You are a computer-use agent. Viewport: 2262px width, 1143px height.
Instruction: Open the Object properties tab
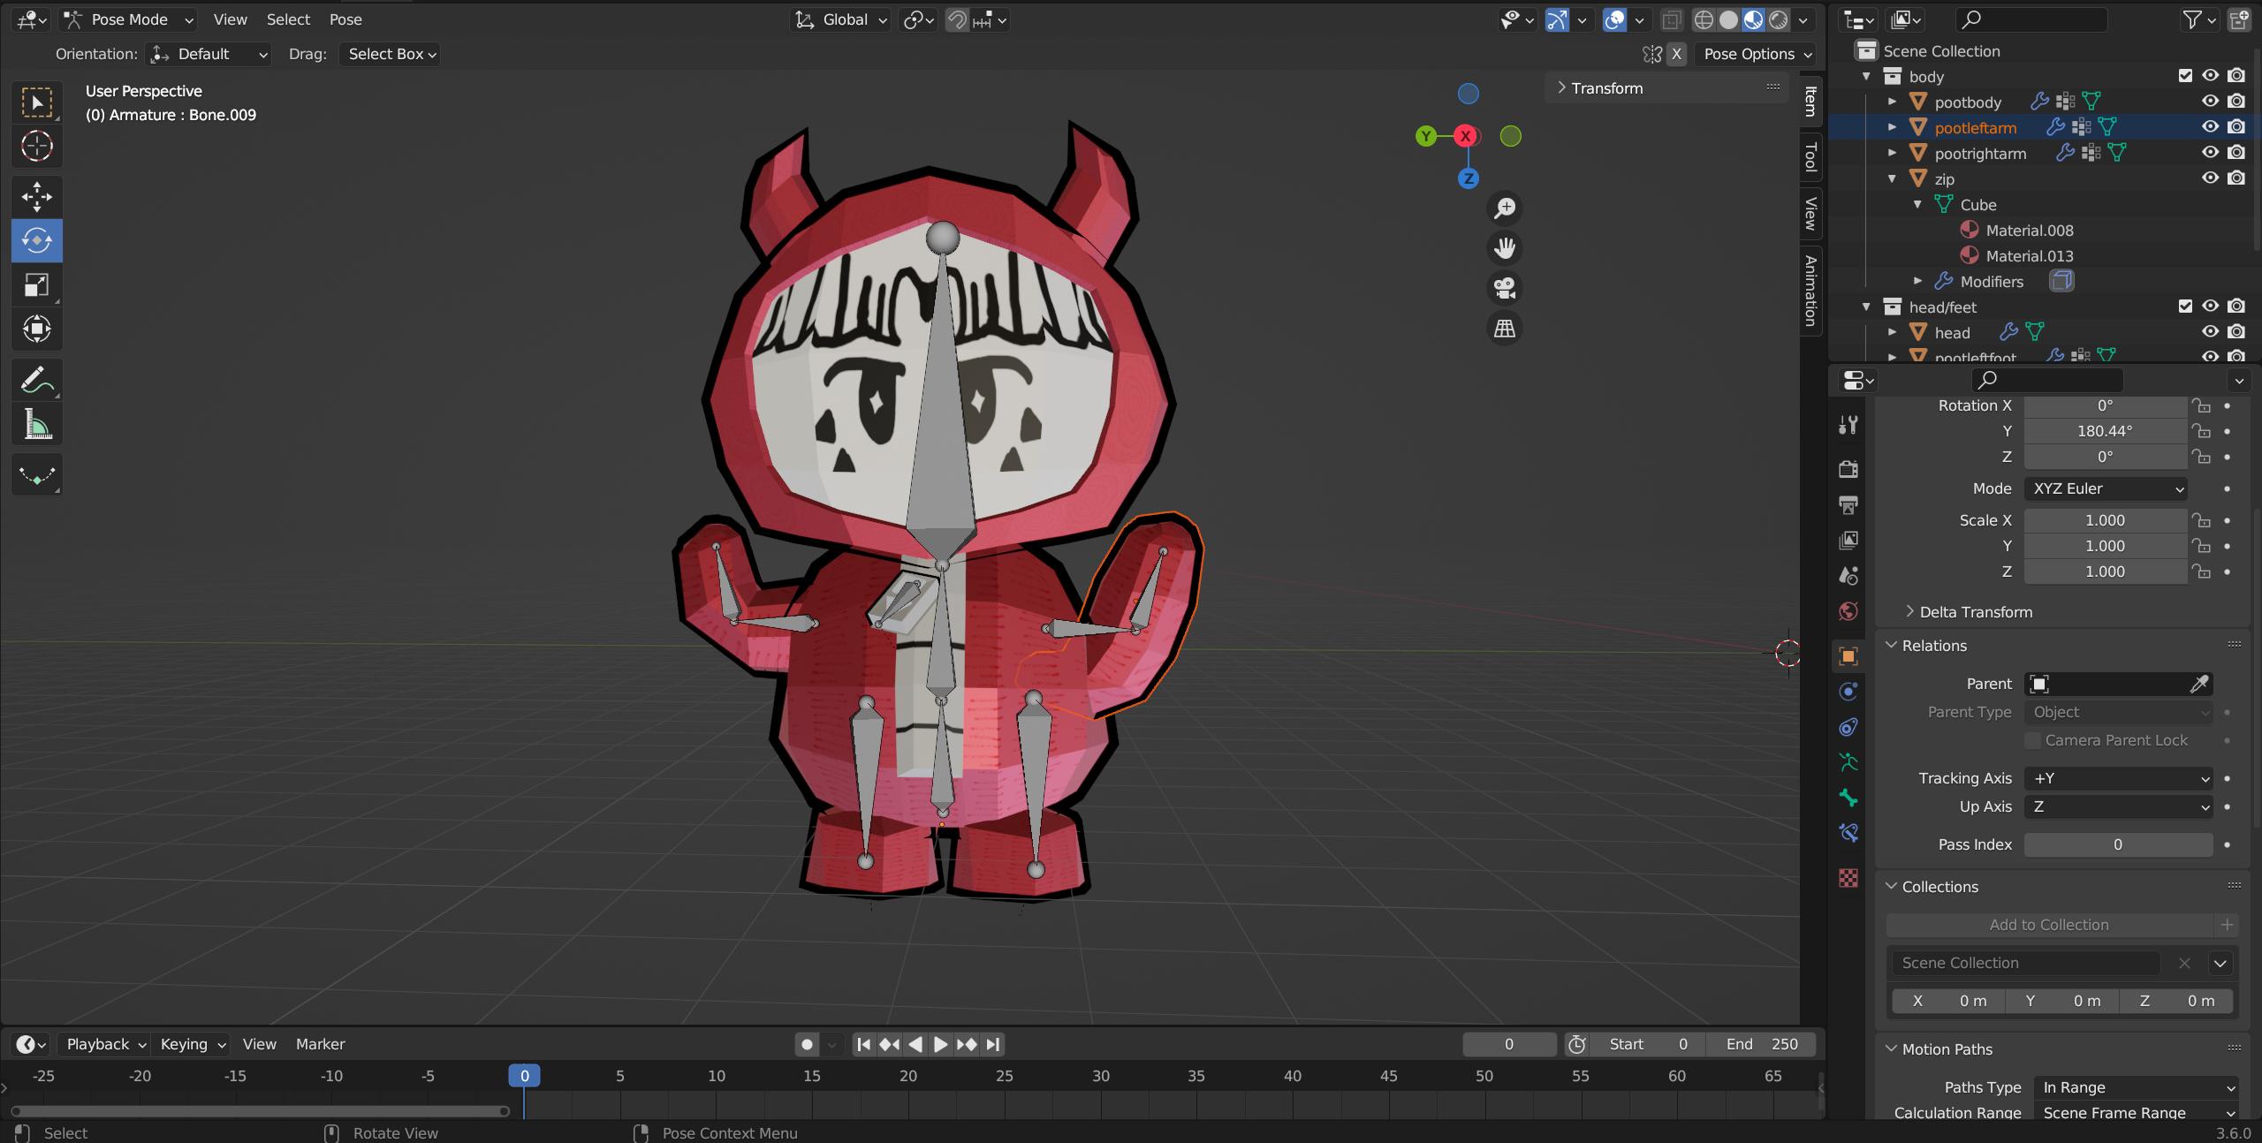(1848, 655)
